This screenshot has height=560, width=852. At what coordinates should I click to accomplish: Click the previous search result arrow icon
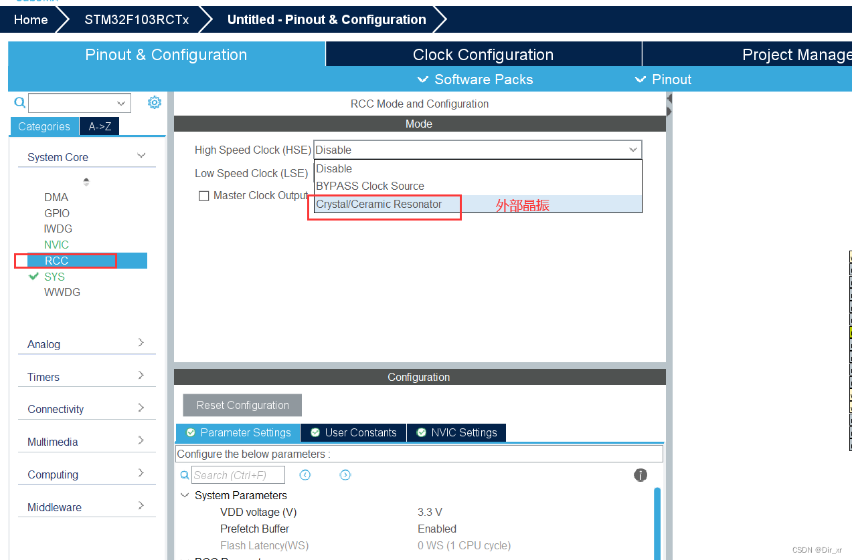(305, 475)
